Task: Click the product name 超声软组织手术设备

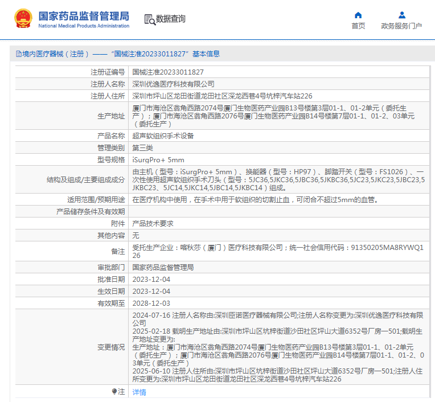Action: (163, 136)
